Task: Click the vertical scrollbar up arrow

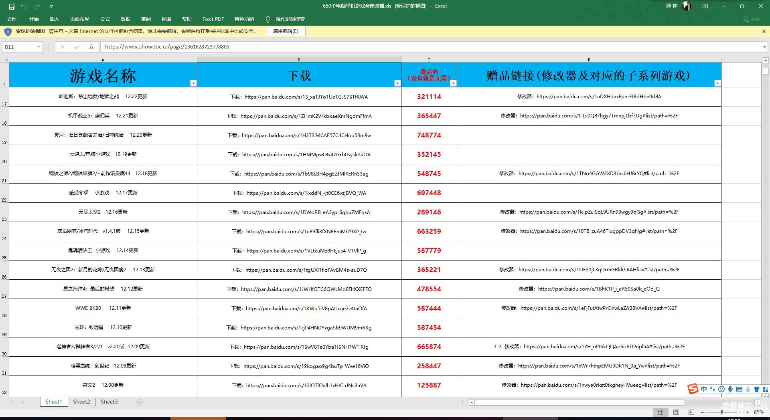Action: pyautogui.click(x=766, y=60)
